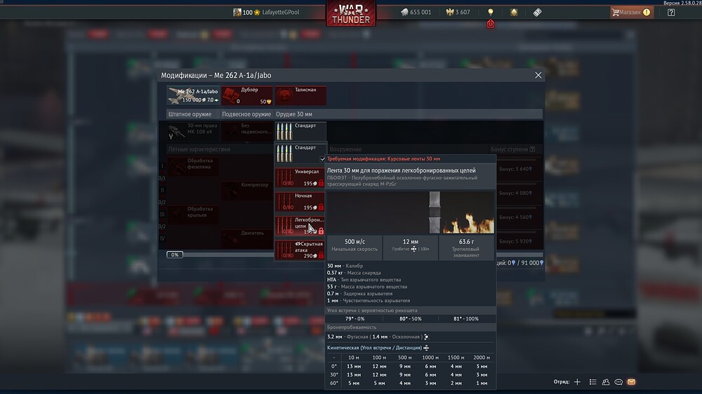
Task: Click the 63.6 г Тротиловый эквивалент stat
Action: pos(467,247)
